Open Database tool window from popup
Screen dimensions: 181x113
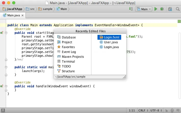click(73, 37)
